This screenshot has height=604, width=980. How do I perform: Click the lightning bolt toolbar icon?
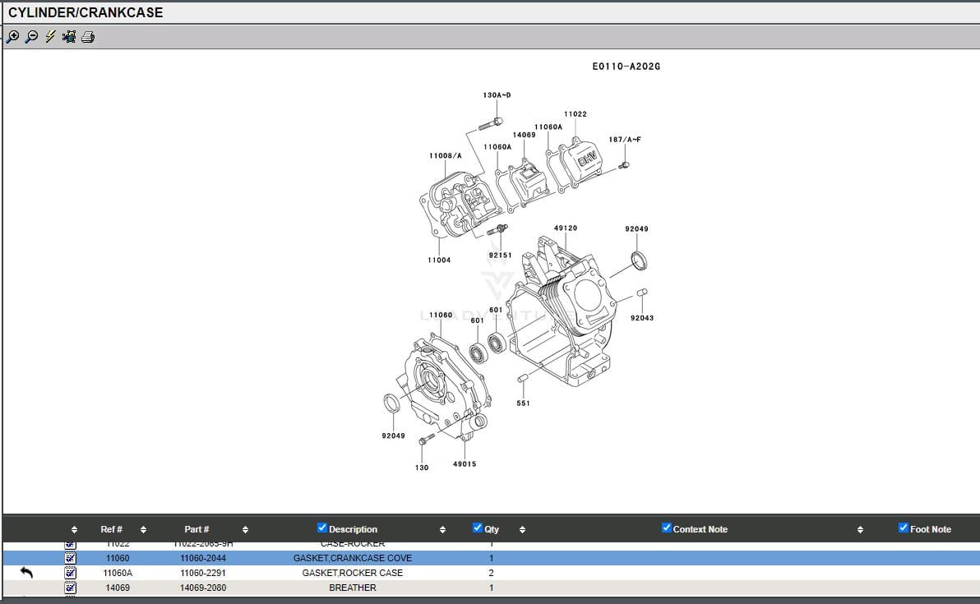(50, 36)
